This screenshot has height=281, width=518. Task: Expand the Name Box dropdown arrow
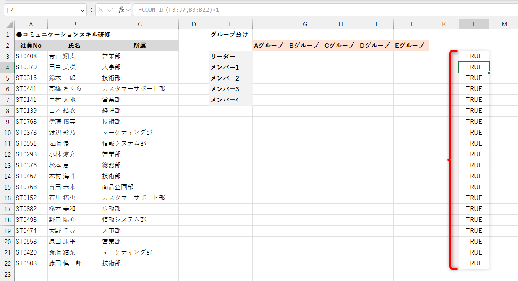[82, 10]
